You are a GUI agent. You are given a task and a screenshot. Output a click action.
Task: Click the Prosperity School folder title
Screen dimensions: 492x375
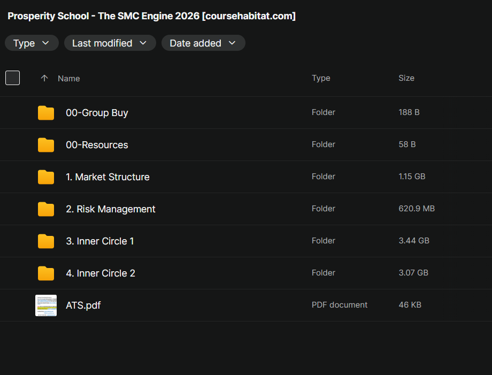click(151, 16)
